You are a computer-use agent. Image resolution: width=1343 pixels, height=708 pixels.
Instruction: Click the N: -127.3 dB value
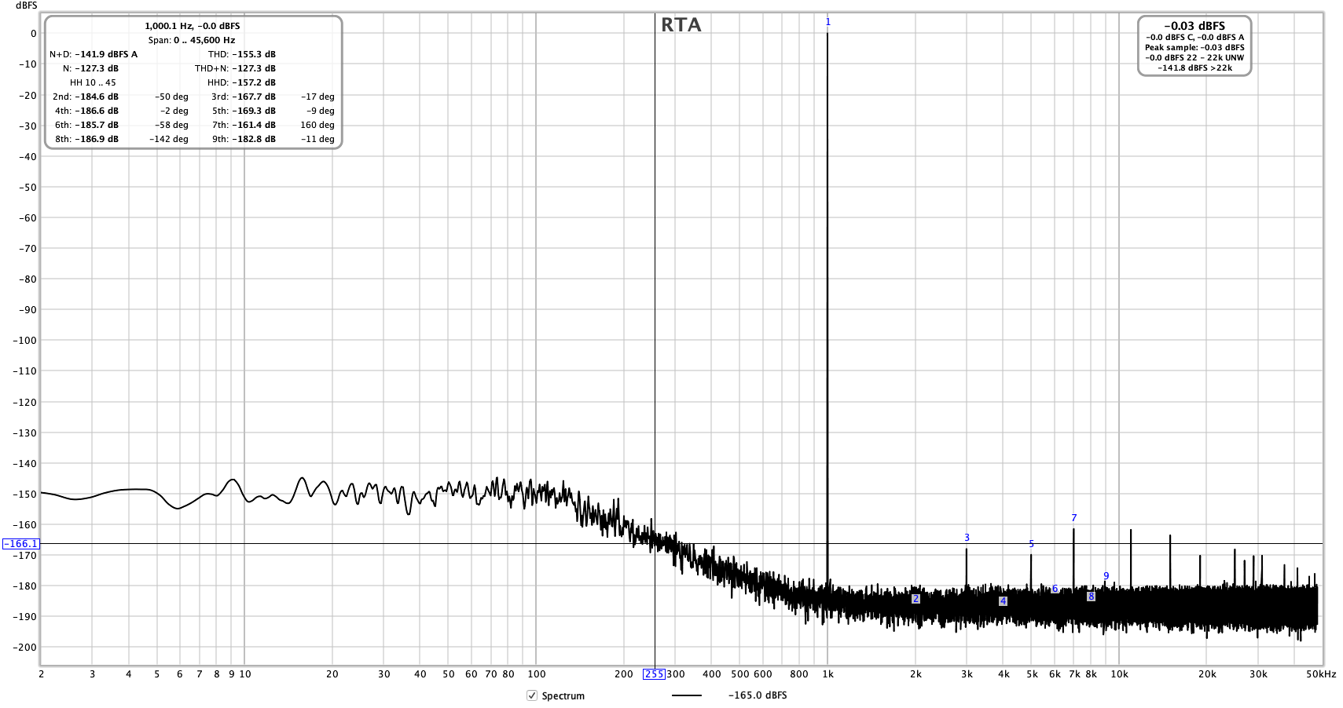[90, 68]
